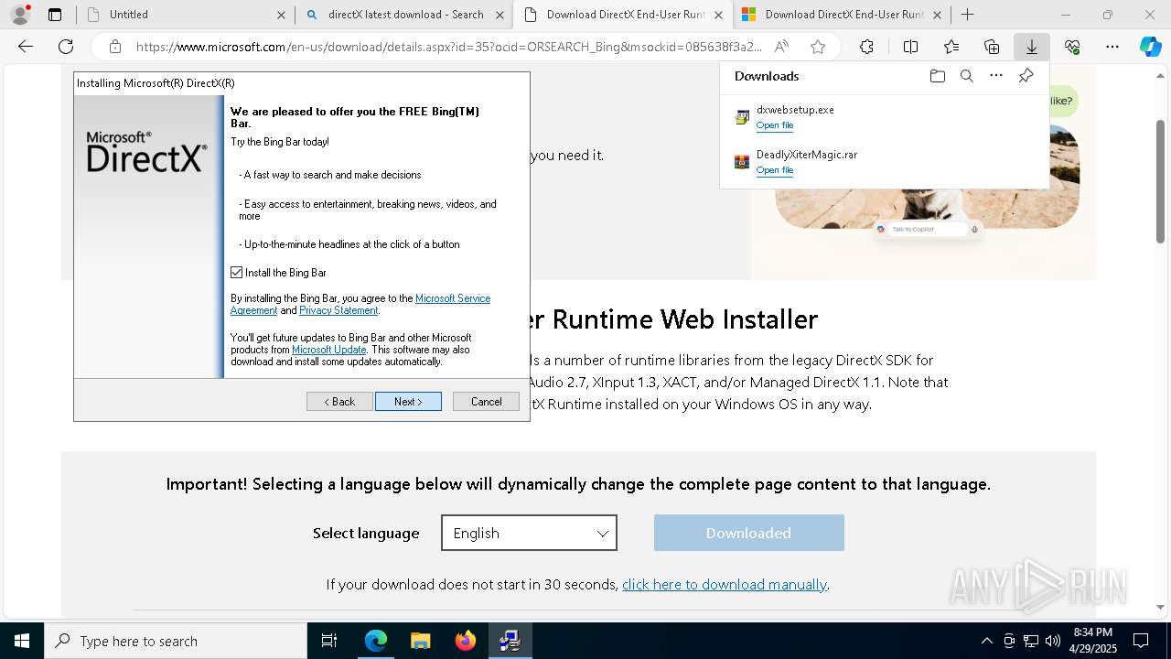Uncheck Install the Bing Bar checkbox
1171x659 pixels.
coord(237,273)
